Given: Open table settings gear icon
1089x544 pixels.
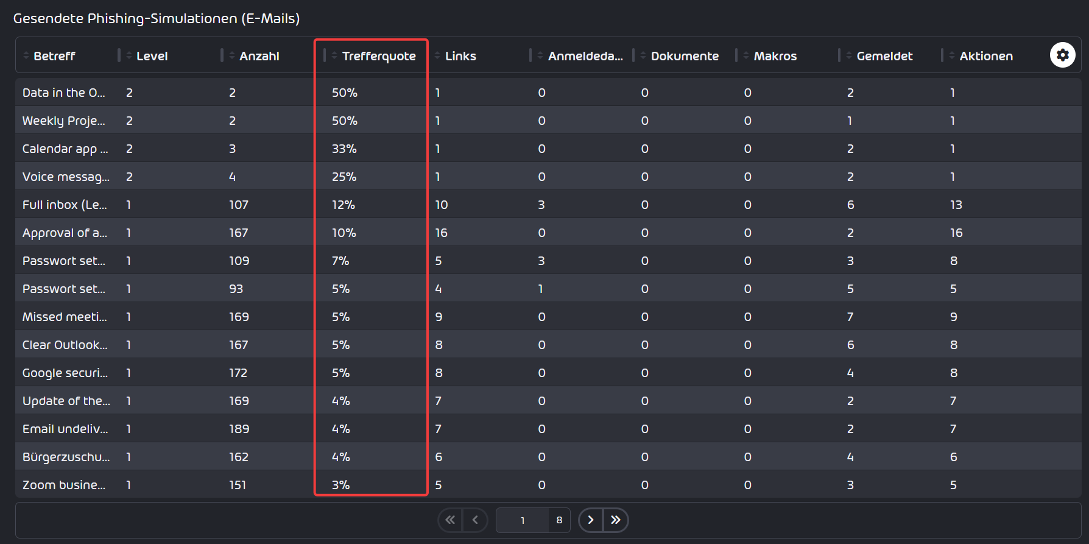Looking at the screenshot, I should point(1062,55).
